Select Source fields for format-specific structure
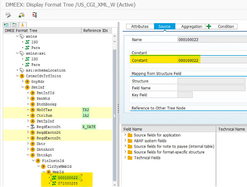This screenshot has height=187, width=247. point(169,152)
